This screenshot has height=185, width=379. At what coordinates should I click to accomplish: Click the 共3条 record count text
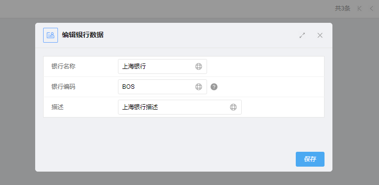coord(342,8)
